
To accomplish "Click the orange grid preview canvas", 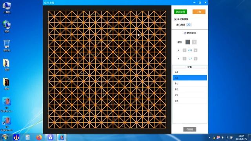I will [x=107, y=70].
